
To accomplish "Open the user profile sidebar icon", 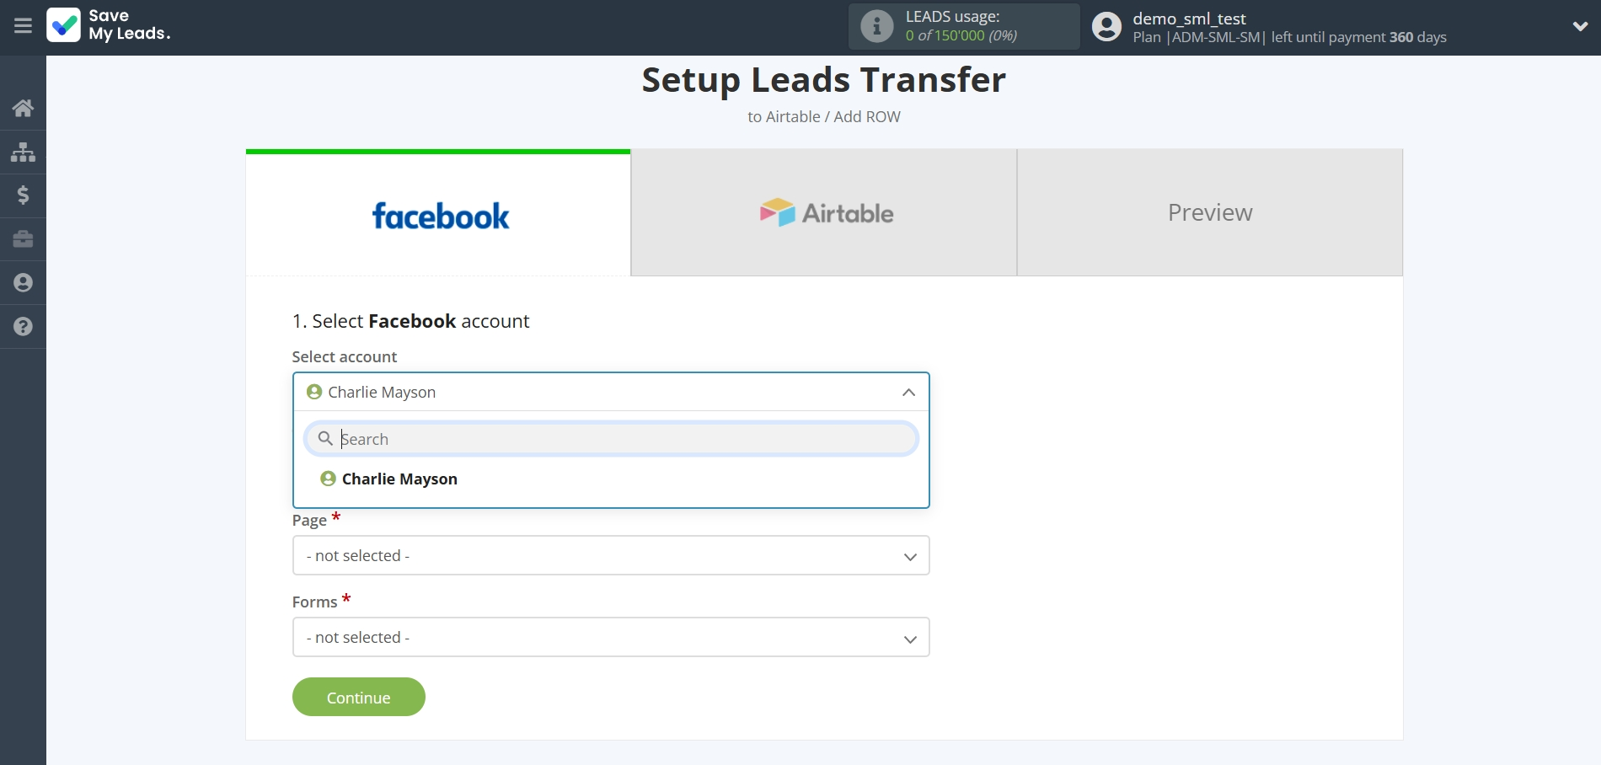I will coord(23,283).
